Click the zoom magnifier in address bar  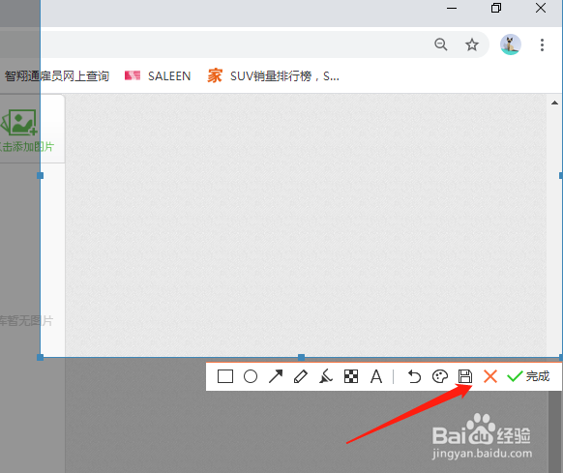click(440, 44)
